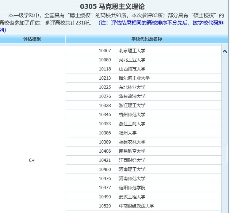Viewport: 230px width, 213px height.
Task: Select row 10406 南昌航空大学
Action: (x=143, y=151)
